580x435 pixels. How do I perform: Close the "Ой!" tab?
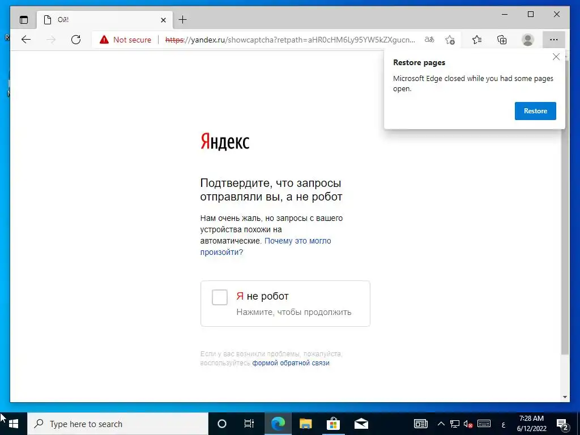click(x=163, y=20)
